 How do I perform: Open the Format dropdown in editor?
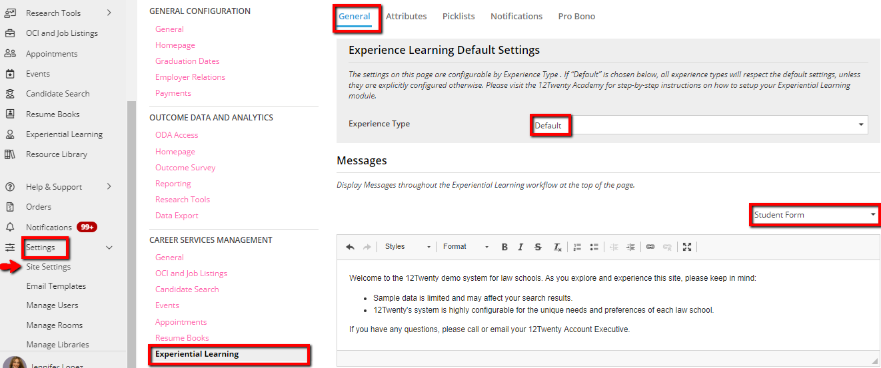coord(466,247)
